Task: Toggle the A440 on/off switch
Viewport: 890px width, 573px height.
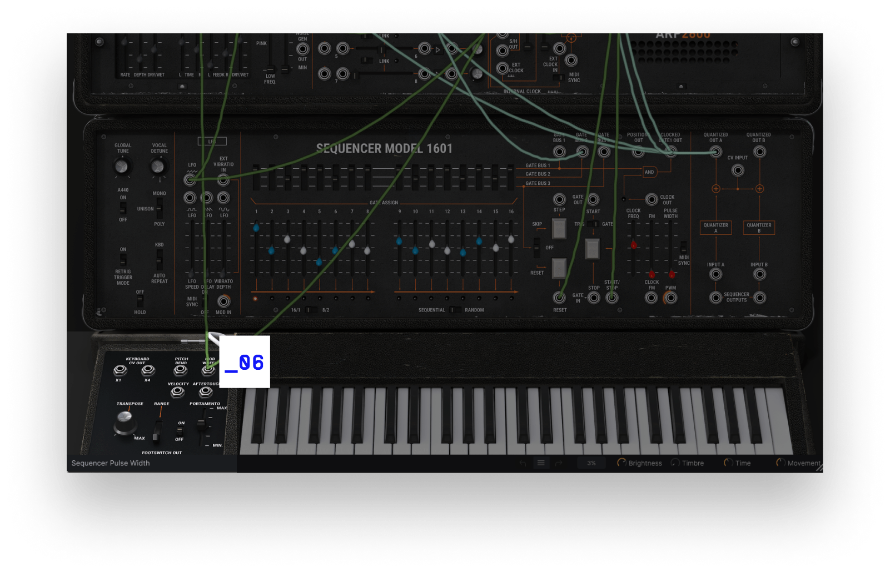Action: pos(123,208)
